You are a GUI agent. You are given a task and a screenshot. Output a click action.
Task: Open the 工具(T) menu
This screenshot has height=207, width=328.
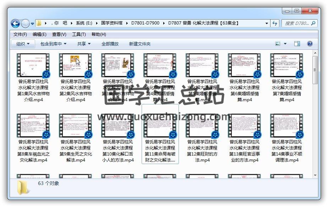tap(79, 34)
